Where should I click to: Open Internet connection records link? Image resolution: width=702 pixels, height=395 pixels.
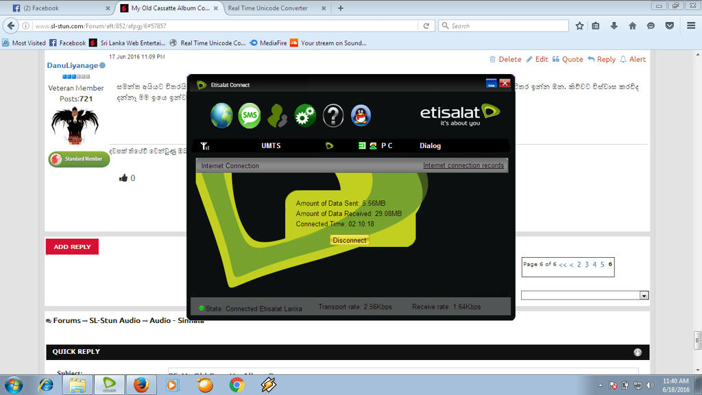tap(463, 165)
